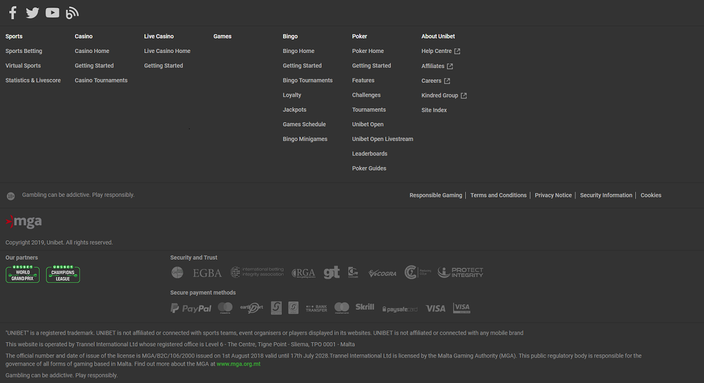Screen dimensions: 704x383
Task: Go to Poker Home
Action: click(x=368, y=51)
